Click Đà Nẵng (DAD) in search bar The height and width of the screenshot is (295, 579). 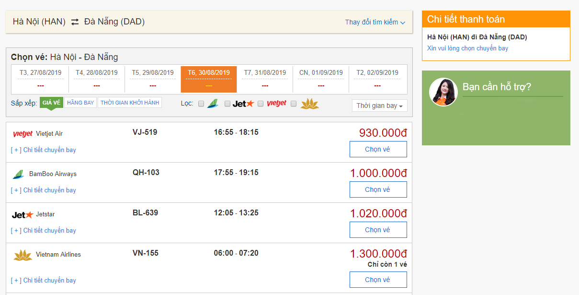[x=114, y=22]
